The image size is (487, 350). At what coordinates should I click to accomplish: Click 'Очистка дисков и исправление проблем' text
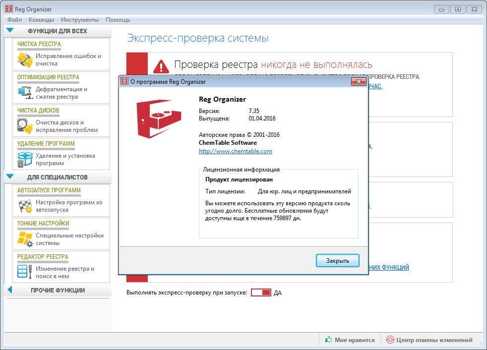66,126
